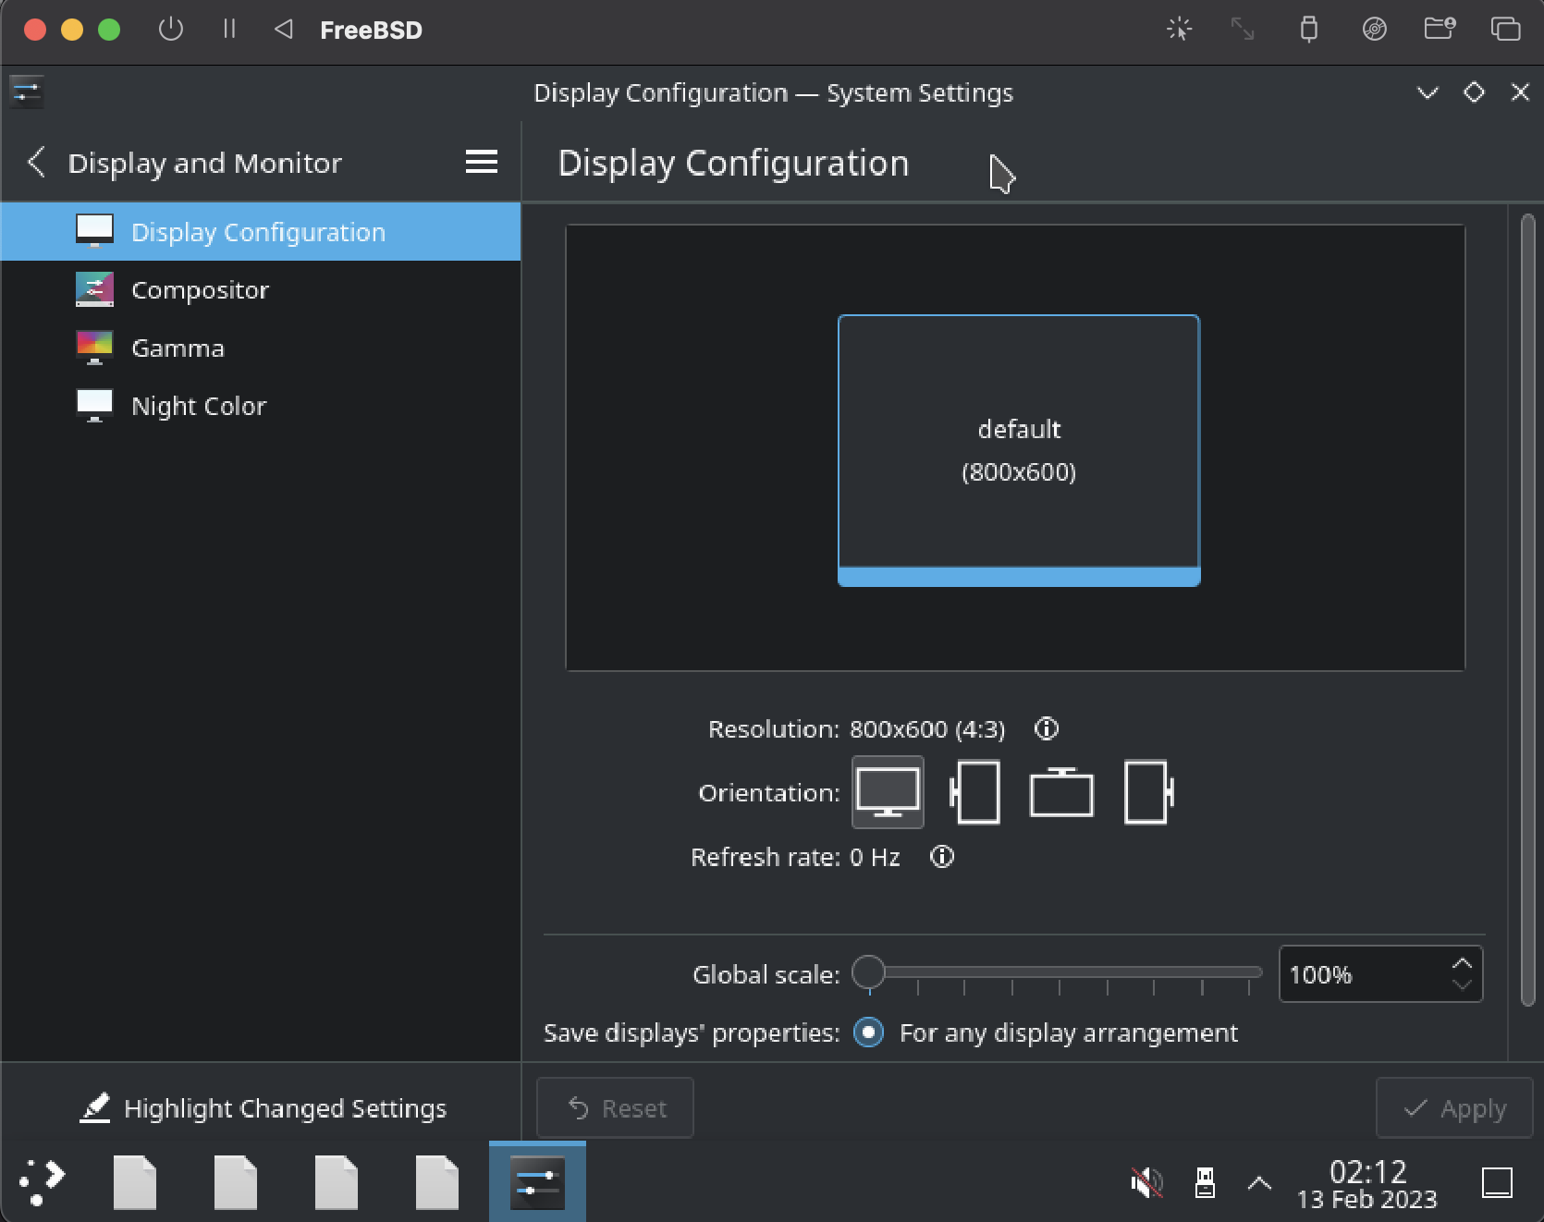Select the normal landscape orientation icon
Viewport: 1544px width, 1222px height.
click(x=887, y=792)
